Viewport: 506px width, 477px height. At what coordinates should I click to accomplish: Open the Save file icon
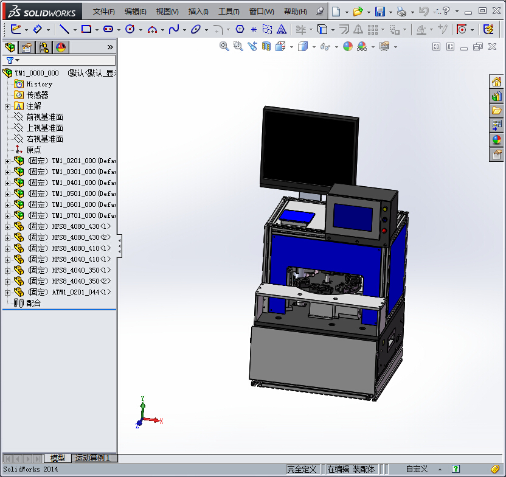tap(379, 11)
